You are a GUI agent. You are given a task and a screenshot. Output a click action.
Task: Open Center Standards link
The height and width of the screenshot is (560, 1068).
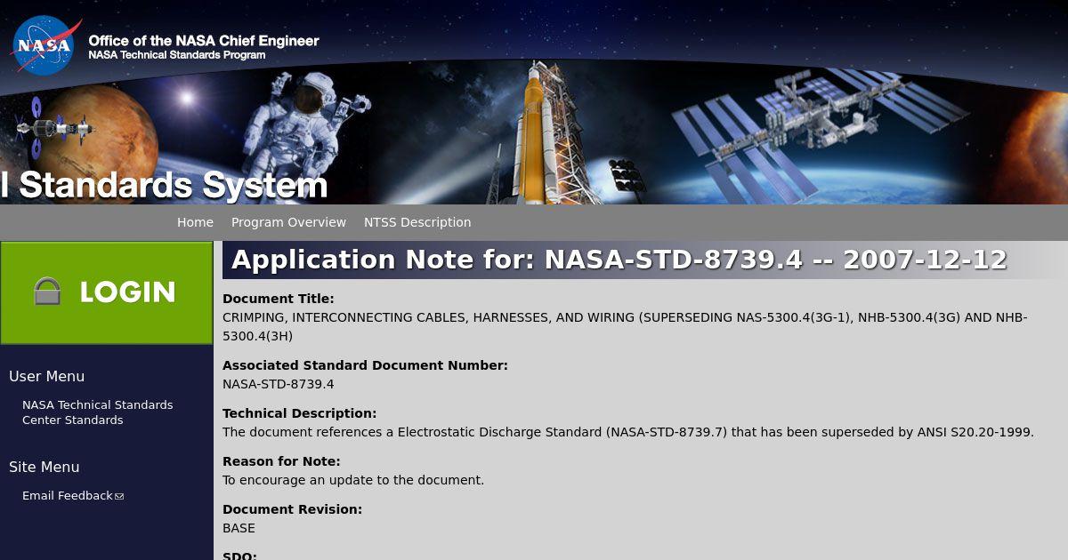(x=73, y=420)
